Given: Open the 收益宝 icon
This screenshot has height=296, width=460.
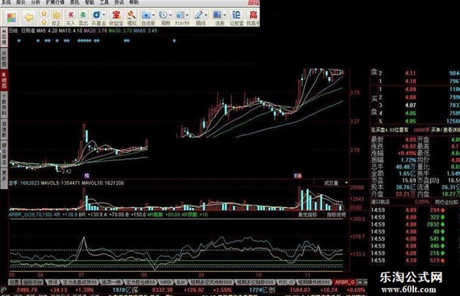Looking at the screenshot, I should [116, 15].
